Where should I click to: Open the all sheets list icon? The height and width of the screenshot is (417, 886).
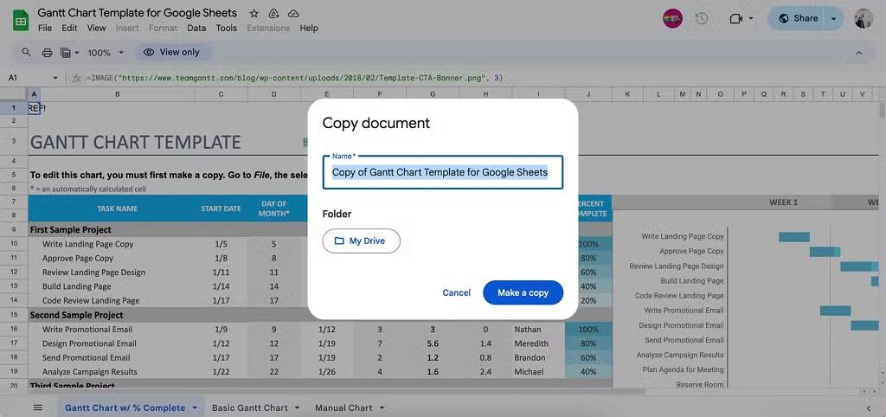38,407
